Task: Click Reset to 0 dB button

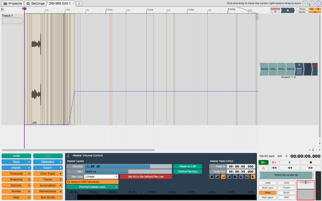Action: point(187,166)
